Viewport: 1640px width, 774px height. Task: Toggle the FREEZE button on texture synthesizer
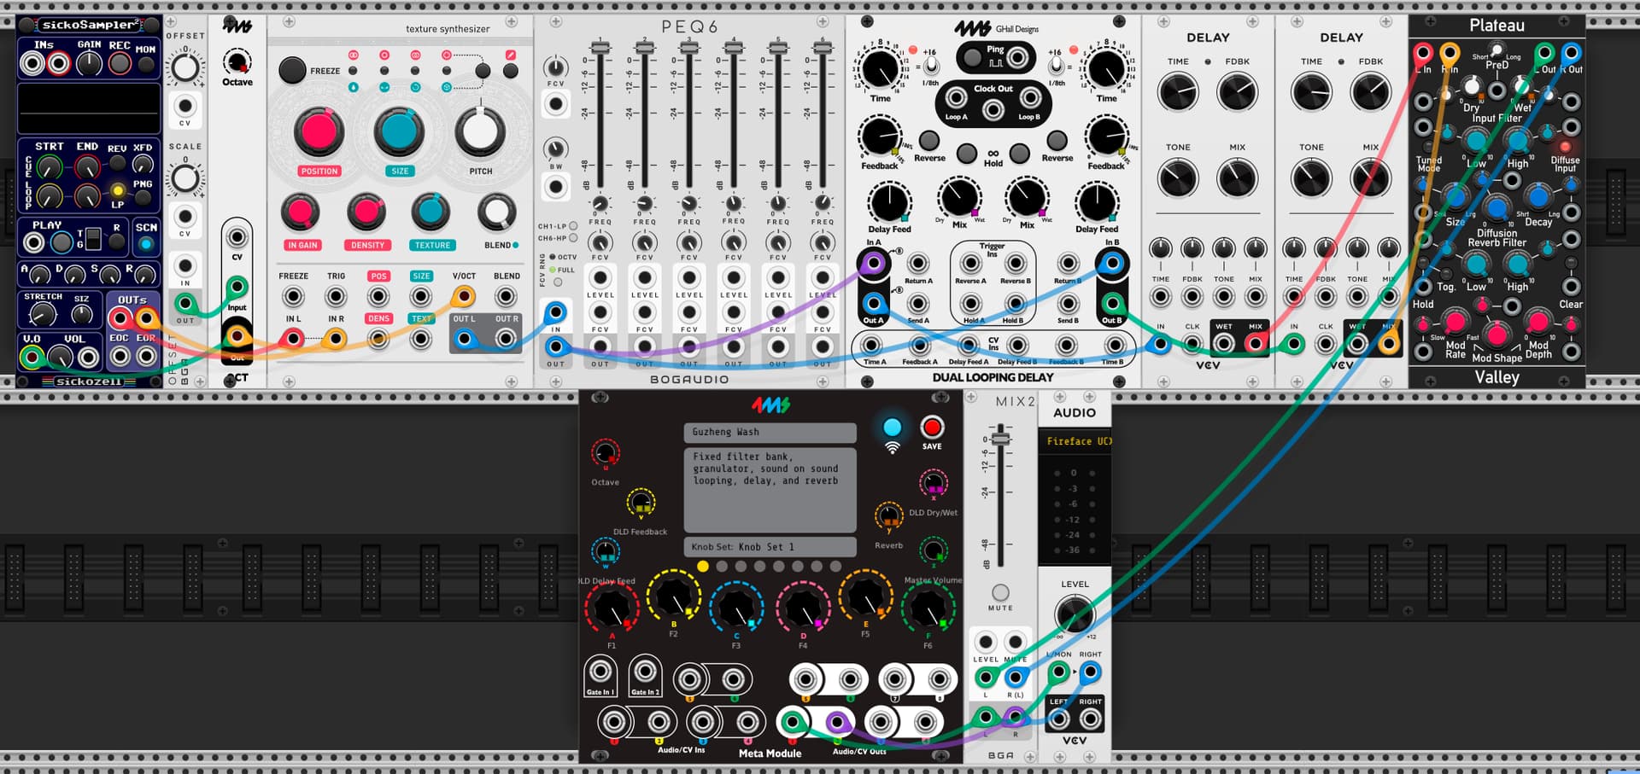pyautogui.click(x=292, y=70)
